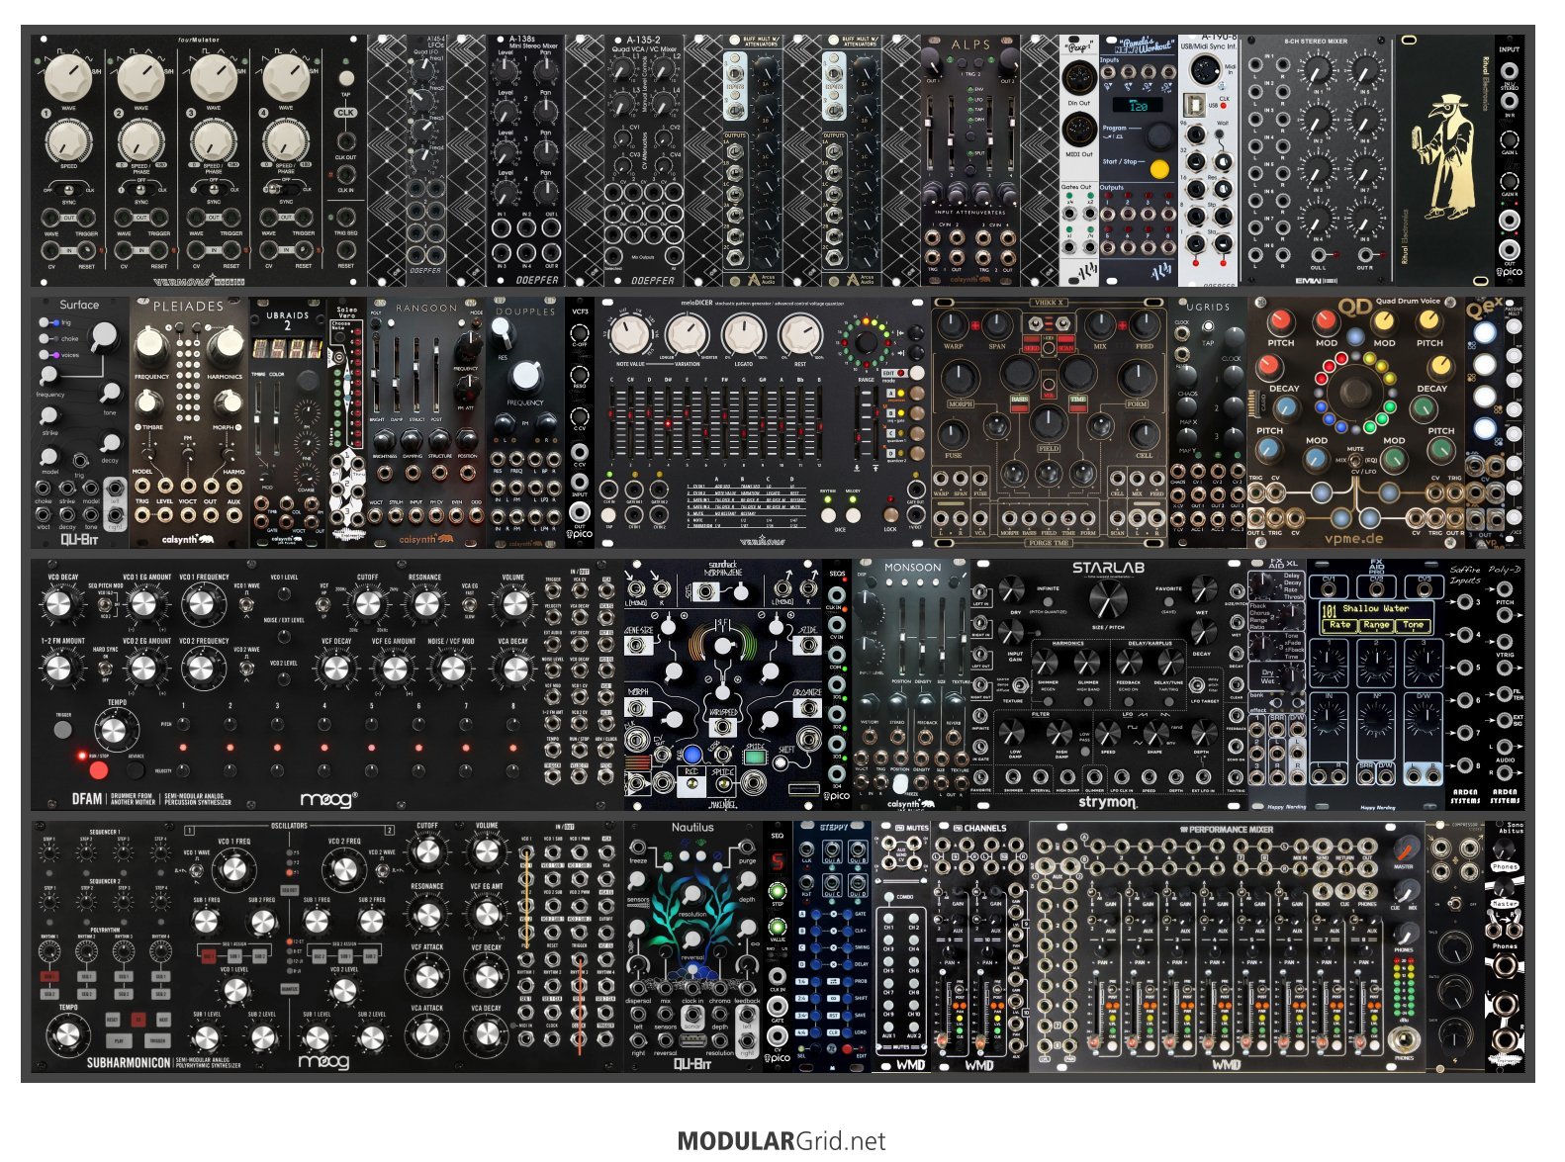Flip the Subharmonicon VCO 1 Wave switch

pyautogui.click(x=197, y=868)
